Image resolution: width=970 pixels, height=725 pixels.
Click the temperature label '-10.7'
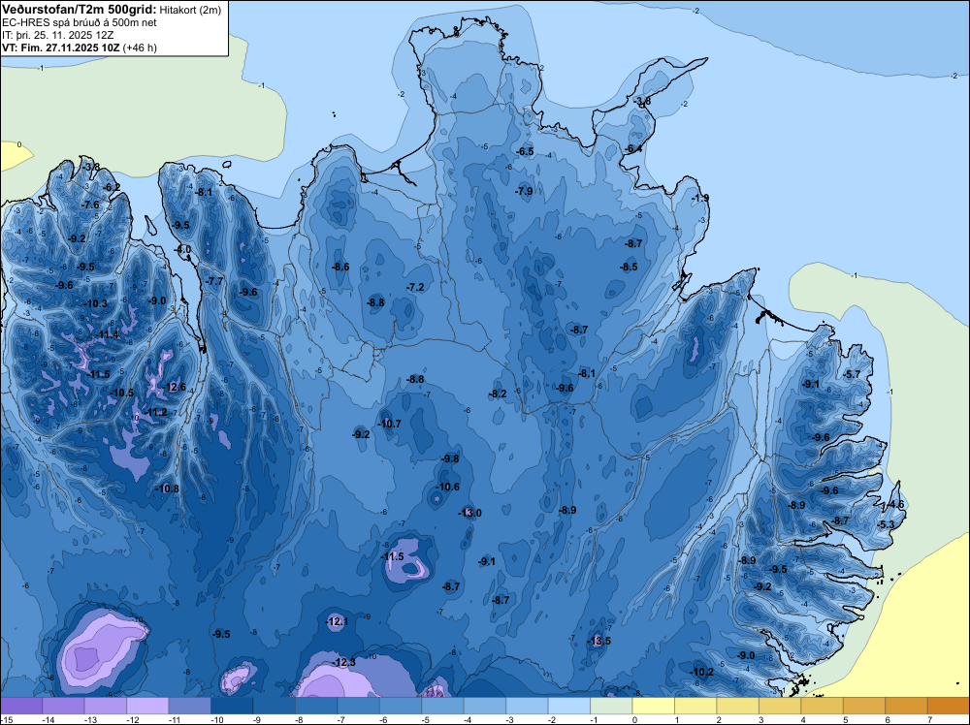pos(389,424)
